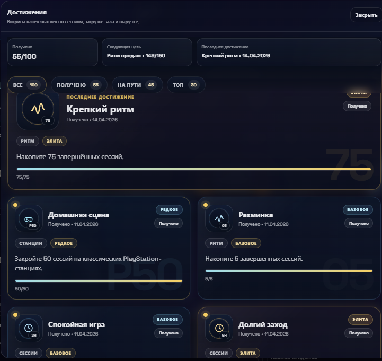The image size is (382, 361).
Task: Click the РЕДКОЕ badge at top of Домашняя сцена
Action: pyautogui.click(x=169, y=209)
